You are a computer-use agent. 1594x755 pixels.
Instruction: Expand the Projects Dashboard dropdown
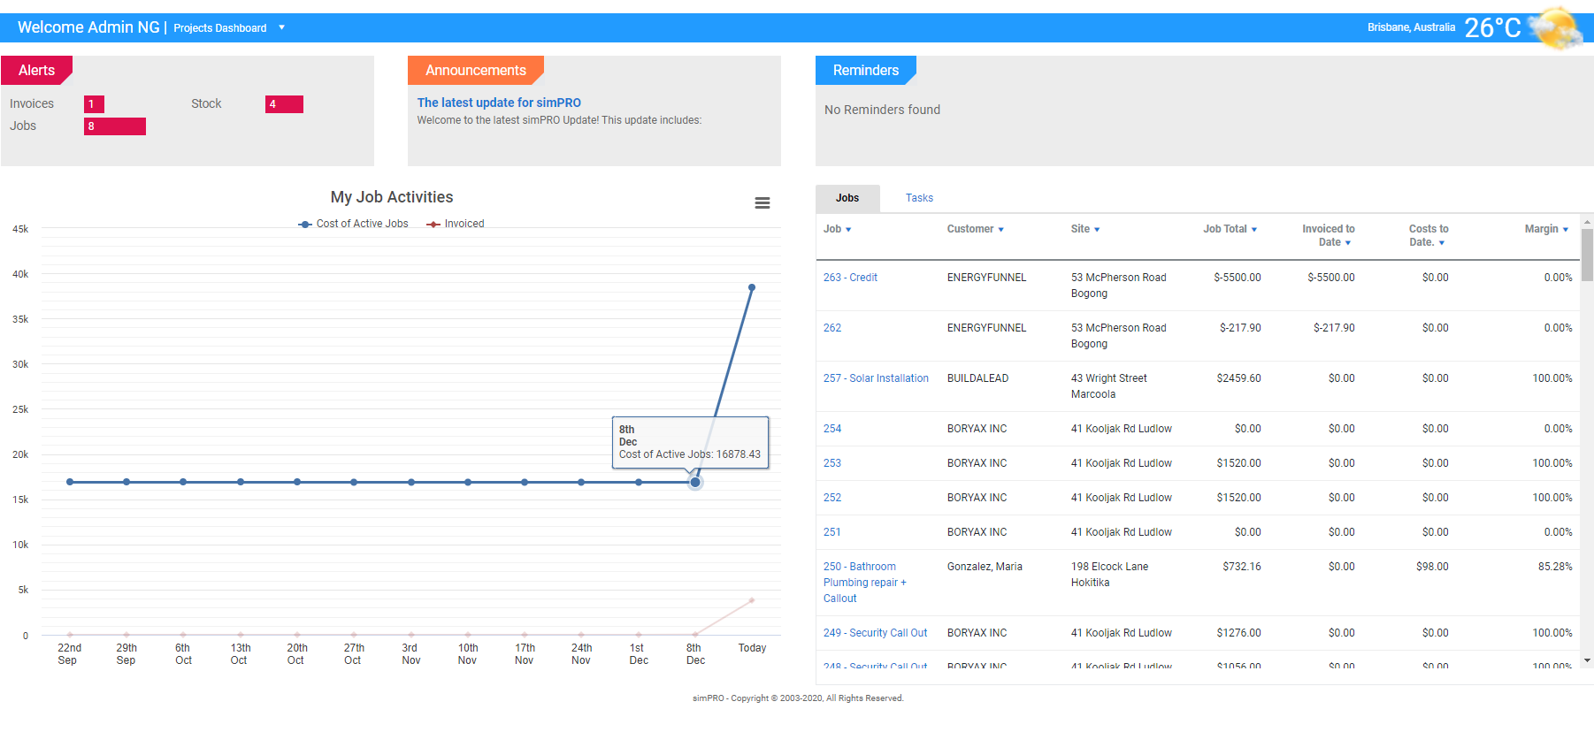(x=282, y=27)
